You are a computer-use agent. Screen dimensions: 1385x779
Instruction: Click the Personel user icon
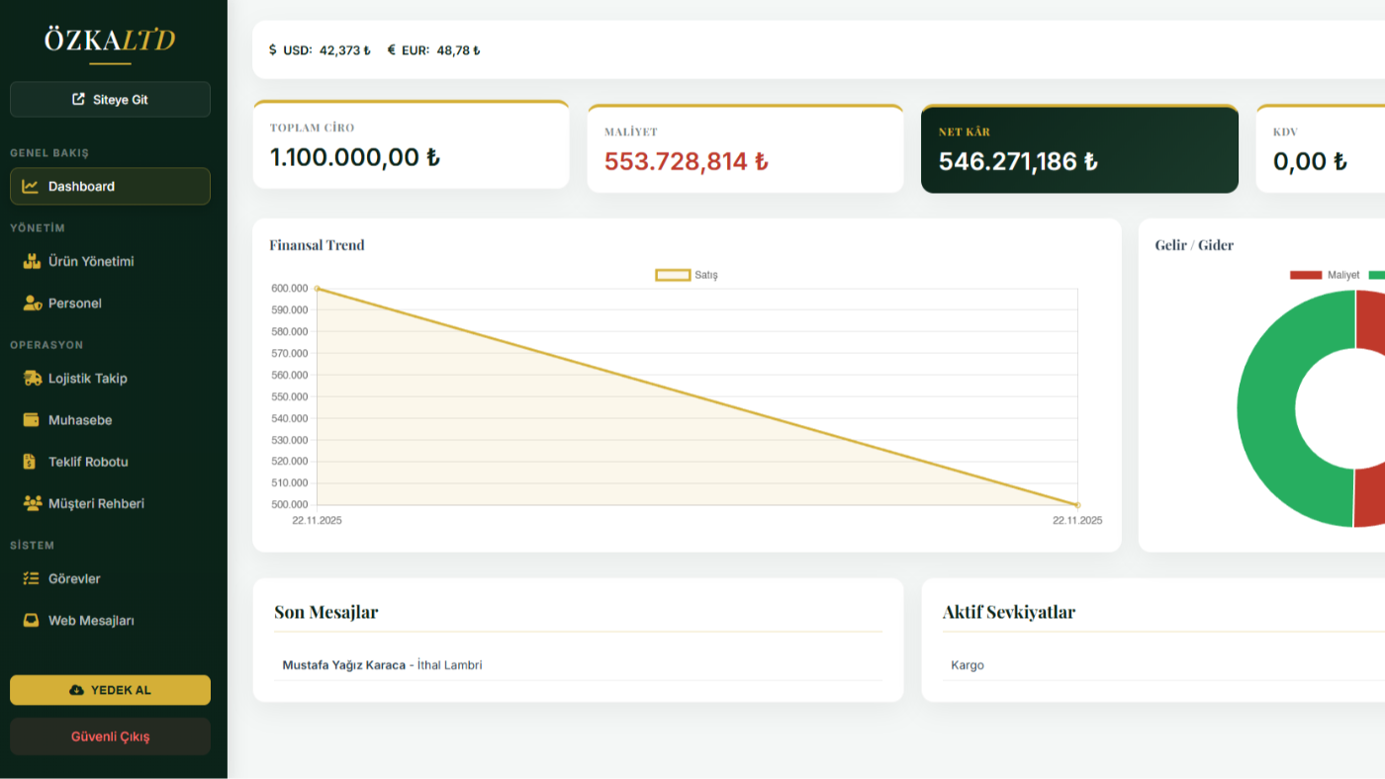coord(32,303)
